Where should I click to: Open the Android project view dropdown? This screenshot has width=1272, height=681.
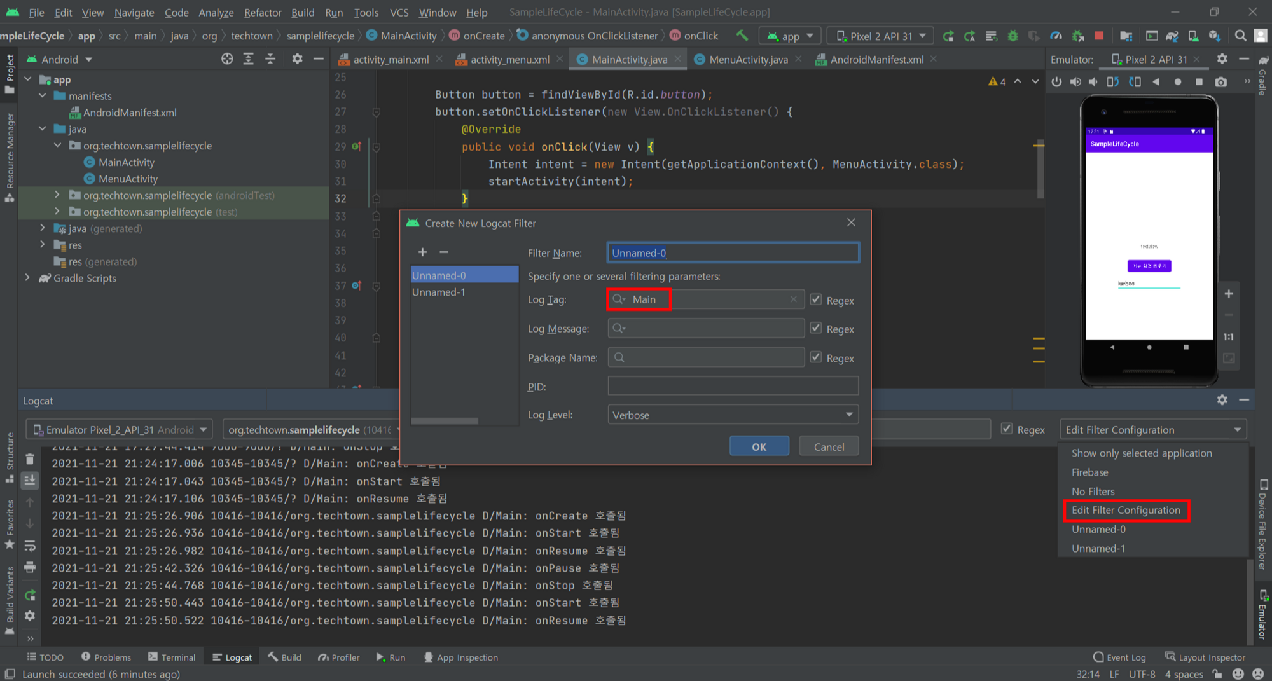(60, 59)
